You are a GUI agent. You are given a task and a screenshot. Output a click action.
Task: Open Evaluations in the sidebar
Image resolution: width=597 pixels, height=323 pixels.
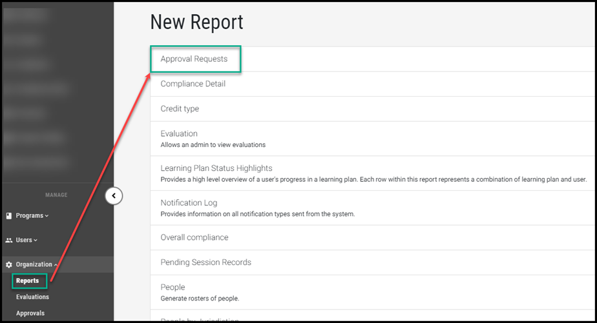click(32, 297)
